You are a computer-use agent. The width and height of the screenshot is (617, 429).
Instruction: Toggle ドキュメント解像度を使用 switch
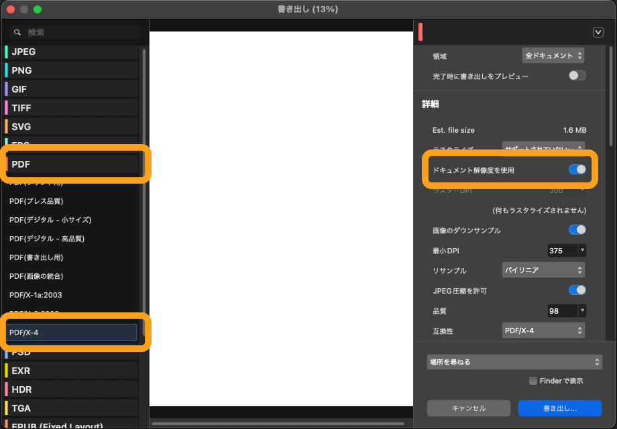tap(577, 170)
